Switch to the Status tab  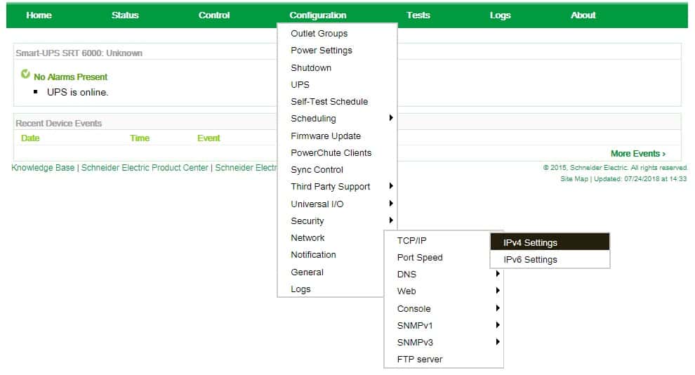coord(125,15)
